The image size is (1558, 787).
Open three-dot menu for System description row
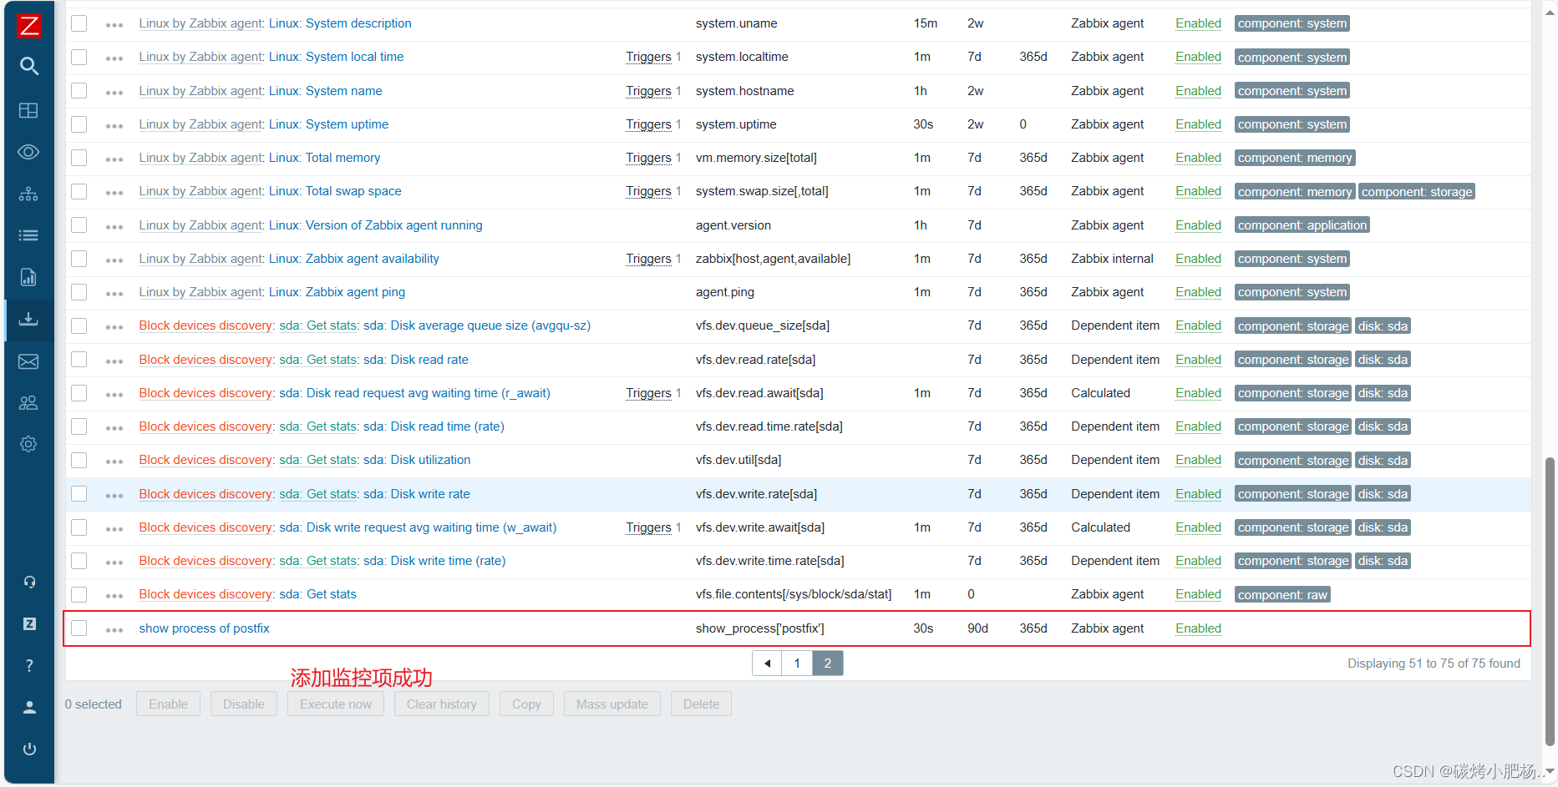tap(114, 25)
